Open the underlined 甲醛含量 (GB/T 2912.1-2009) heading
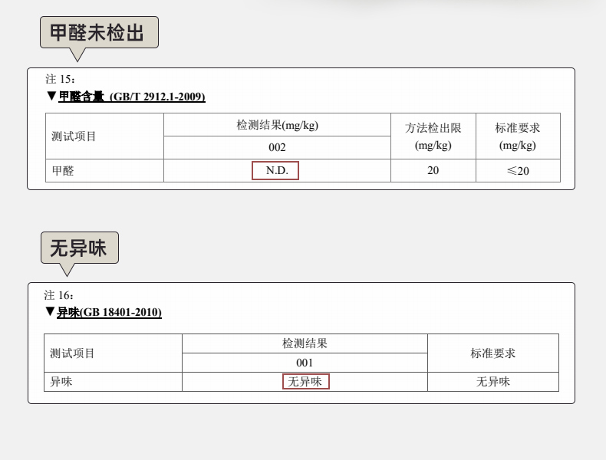Image resolution: width=606 pixels, height=460 pixels. point(132,97)
